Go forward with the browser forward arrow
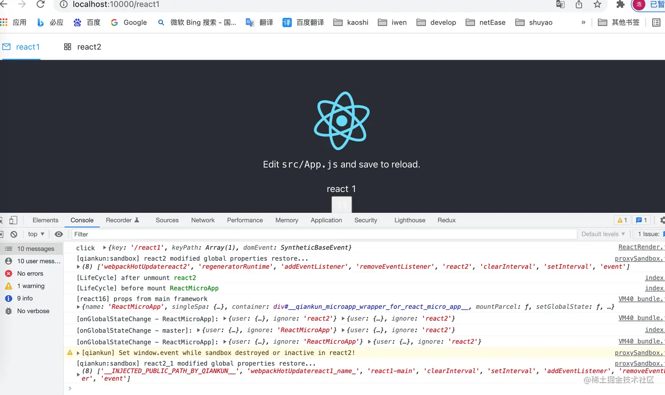Screen dimensions: 665x395 (22, 4)
